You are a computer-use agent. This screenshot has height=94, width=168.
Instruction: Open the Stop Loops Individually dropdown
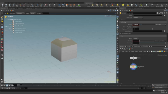click(20, 13)
